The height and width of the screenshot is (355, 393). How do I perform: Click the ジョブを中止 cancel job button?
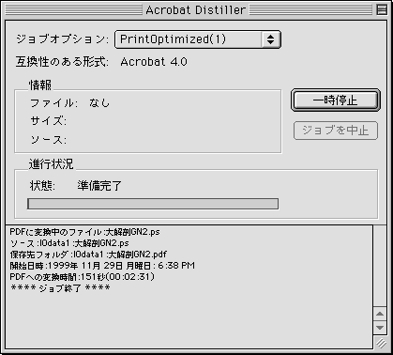click(x=336, y=131)
